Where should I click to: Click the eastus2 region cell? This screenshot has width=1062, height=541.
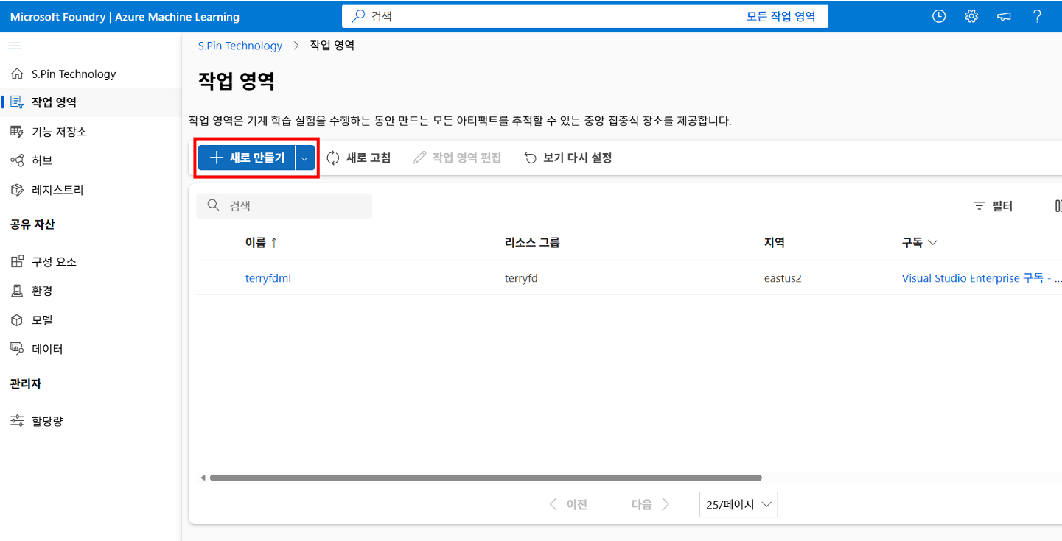[x=783, y=278]
